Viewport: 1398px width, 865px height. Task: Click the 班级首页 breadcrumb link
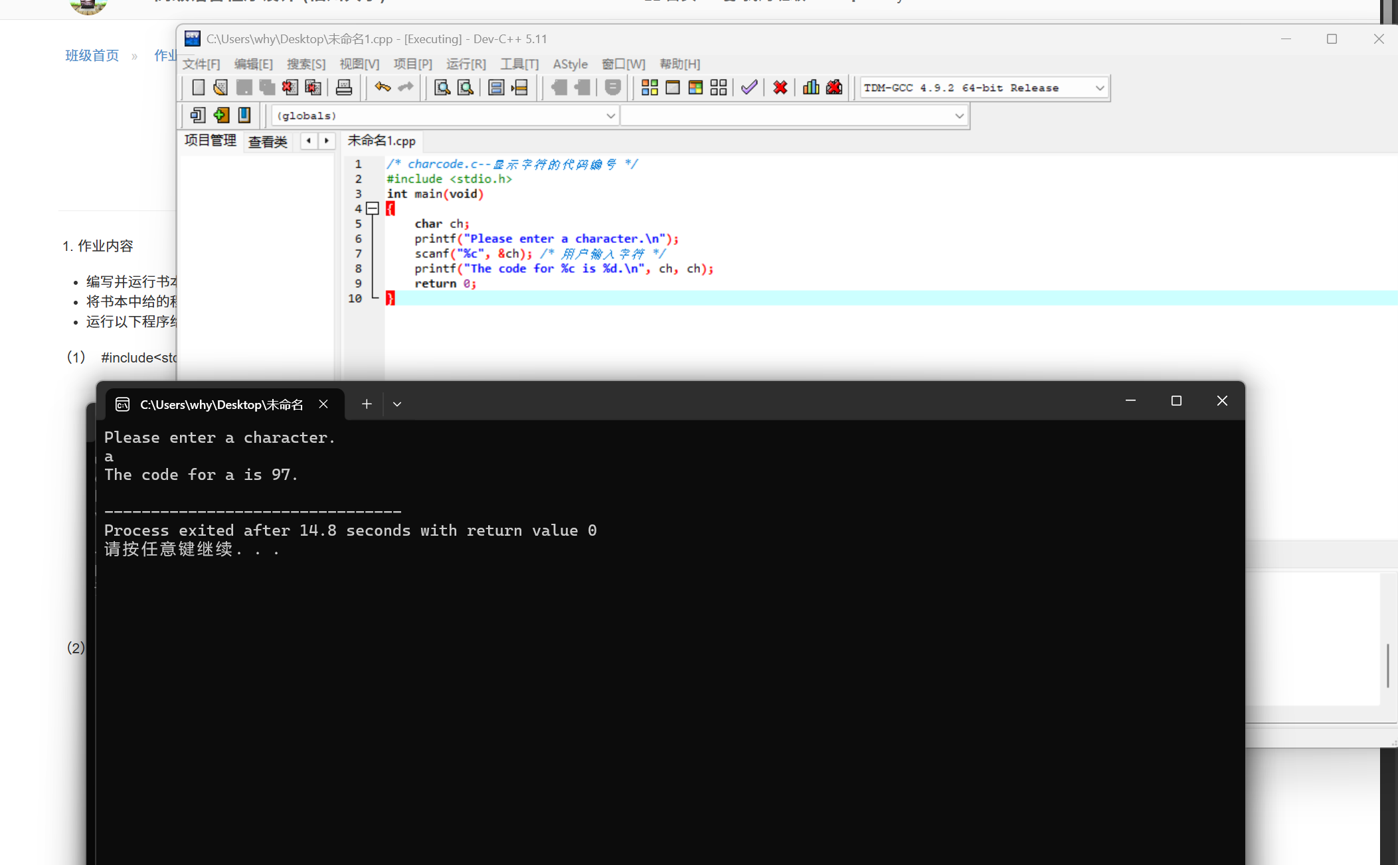point(92,56)
